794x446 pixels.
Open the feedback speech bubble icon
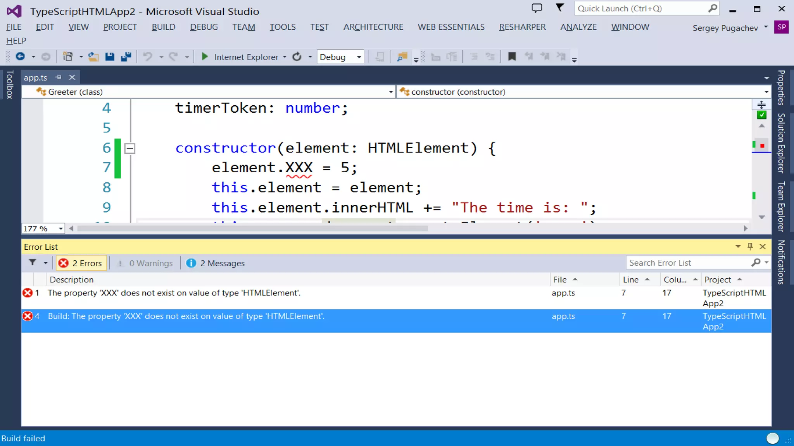pyautogui.click(x=537, y=8)
